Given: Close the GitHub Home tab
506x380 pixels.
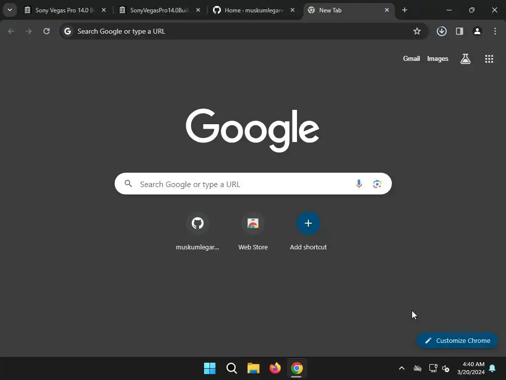Looking at the screenshot, I should [293, 10].
